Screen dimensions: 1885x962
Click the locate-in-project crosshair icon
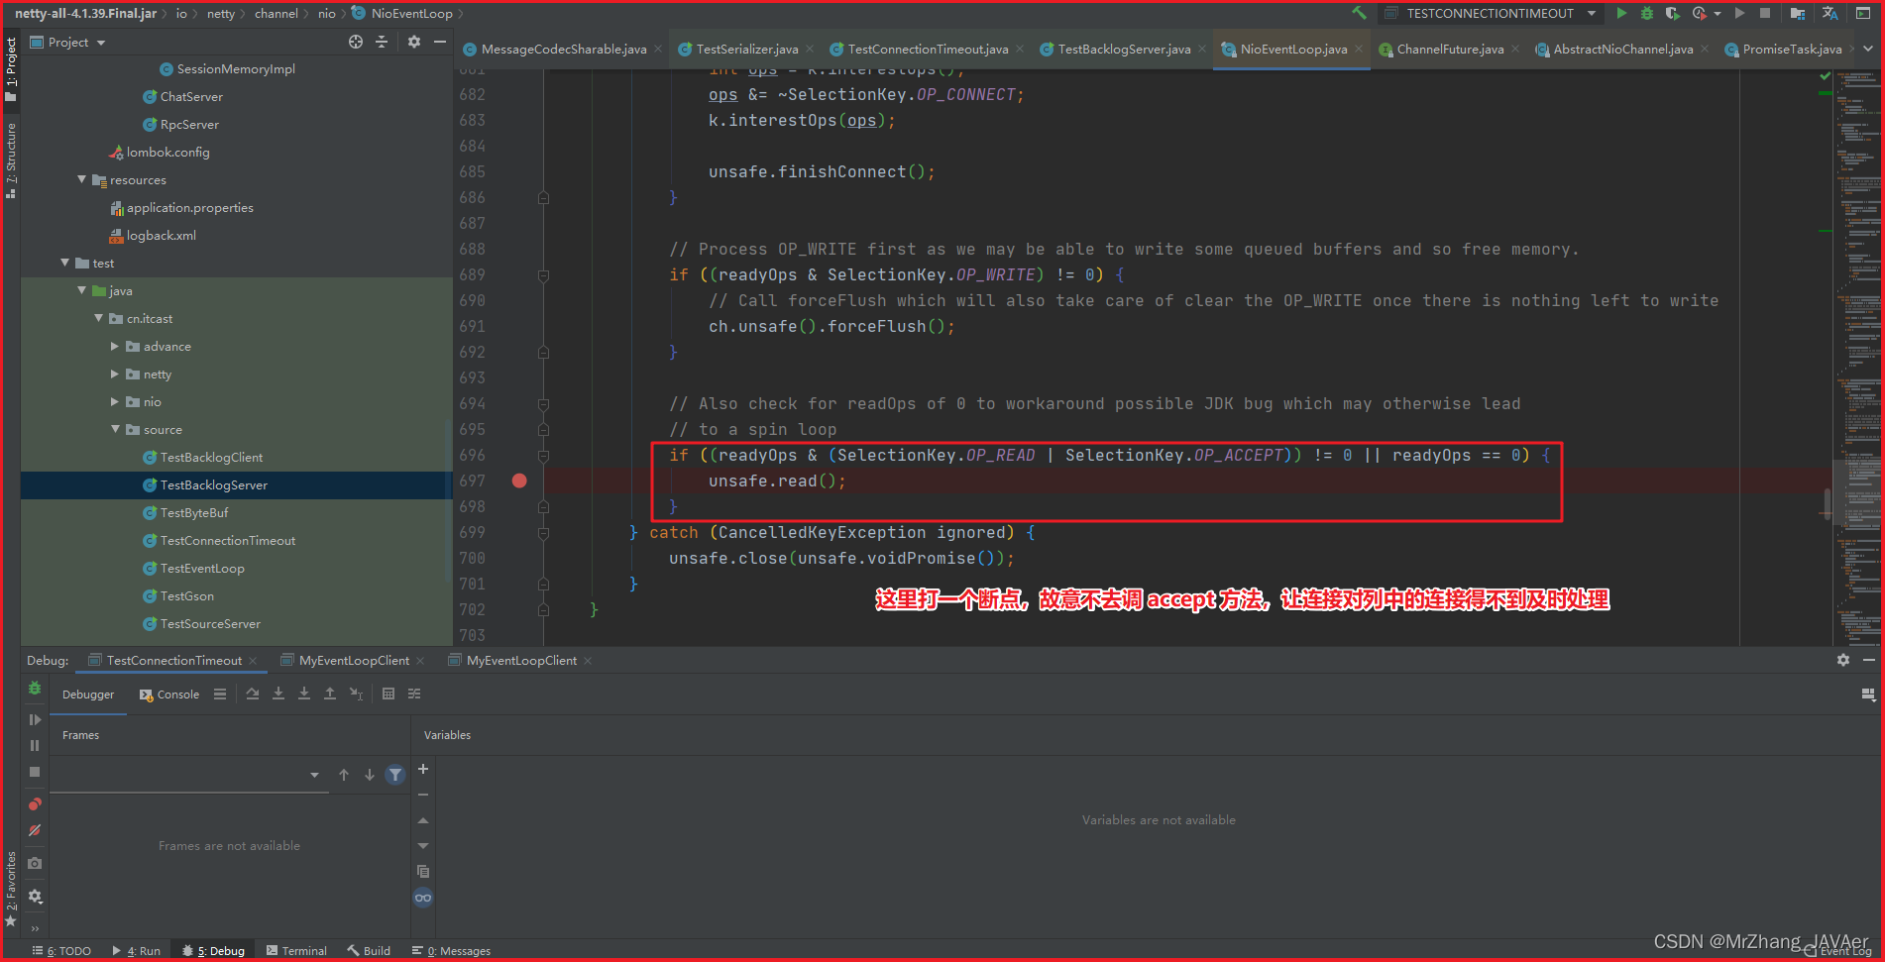click(356, 42)
